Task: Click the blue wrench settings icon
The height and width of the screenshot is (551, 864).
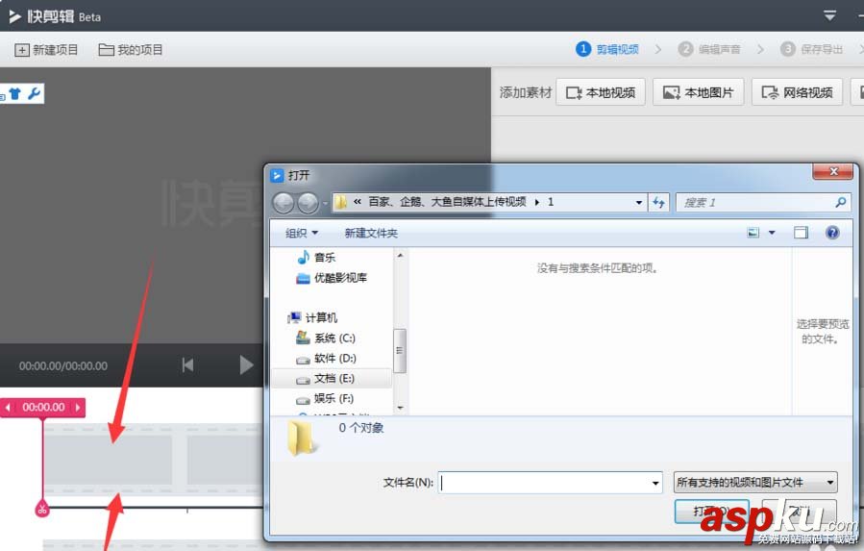Action: [x=35, y=94]
